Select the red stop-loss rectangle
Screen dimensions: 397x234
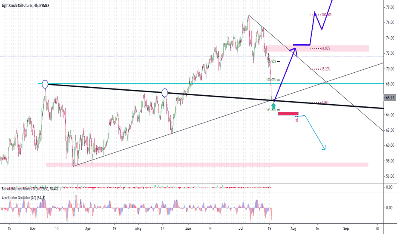[288, 114]
